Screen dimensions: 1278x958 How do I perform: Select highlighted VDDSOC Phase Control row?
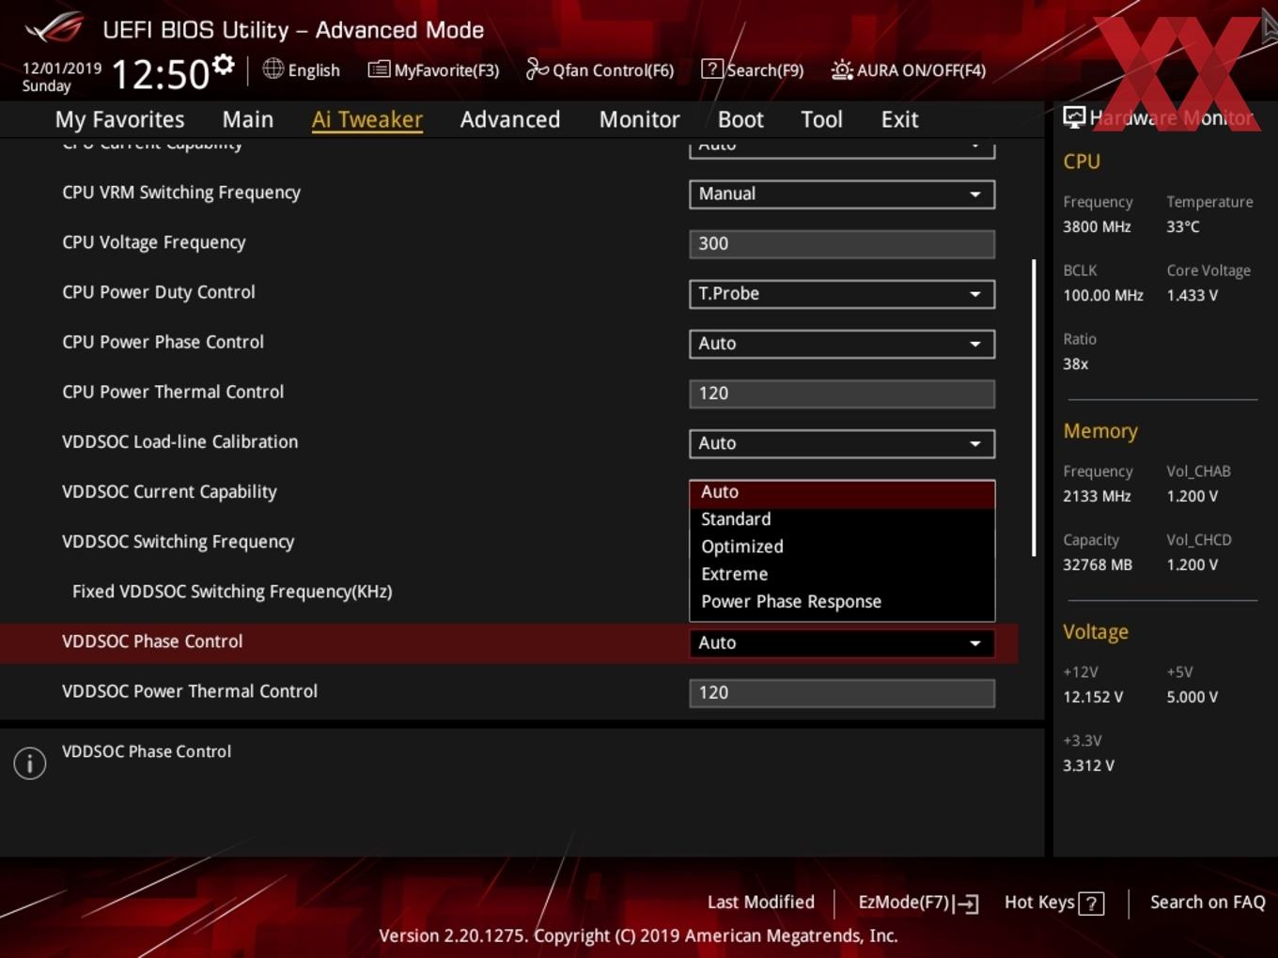coord(508,642)
